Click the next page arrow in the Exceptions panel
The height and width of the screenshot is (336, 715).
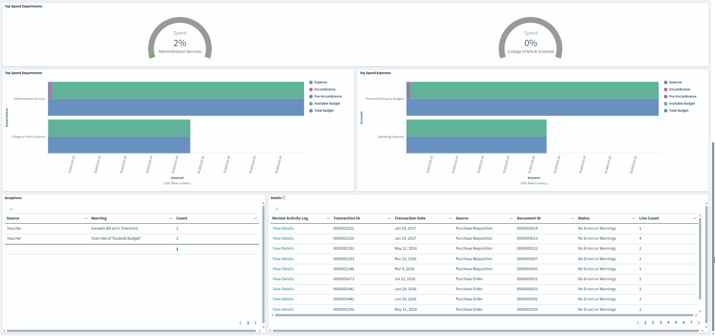pyautogui.click(x=256, y=323)
